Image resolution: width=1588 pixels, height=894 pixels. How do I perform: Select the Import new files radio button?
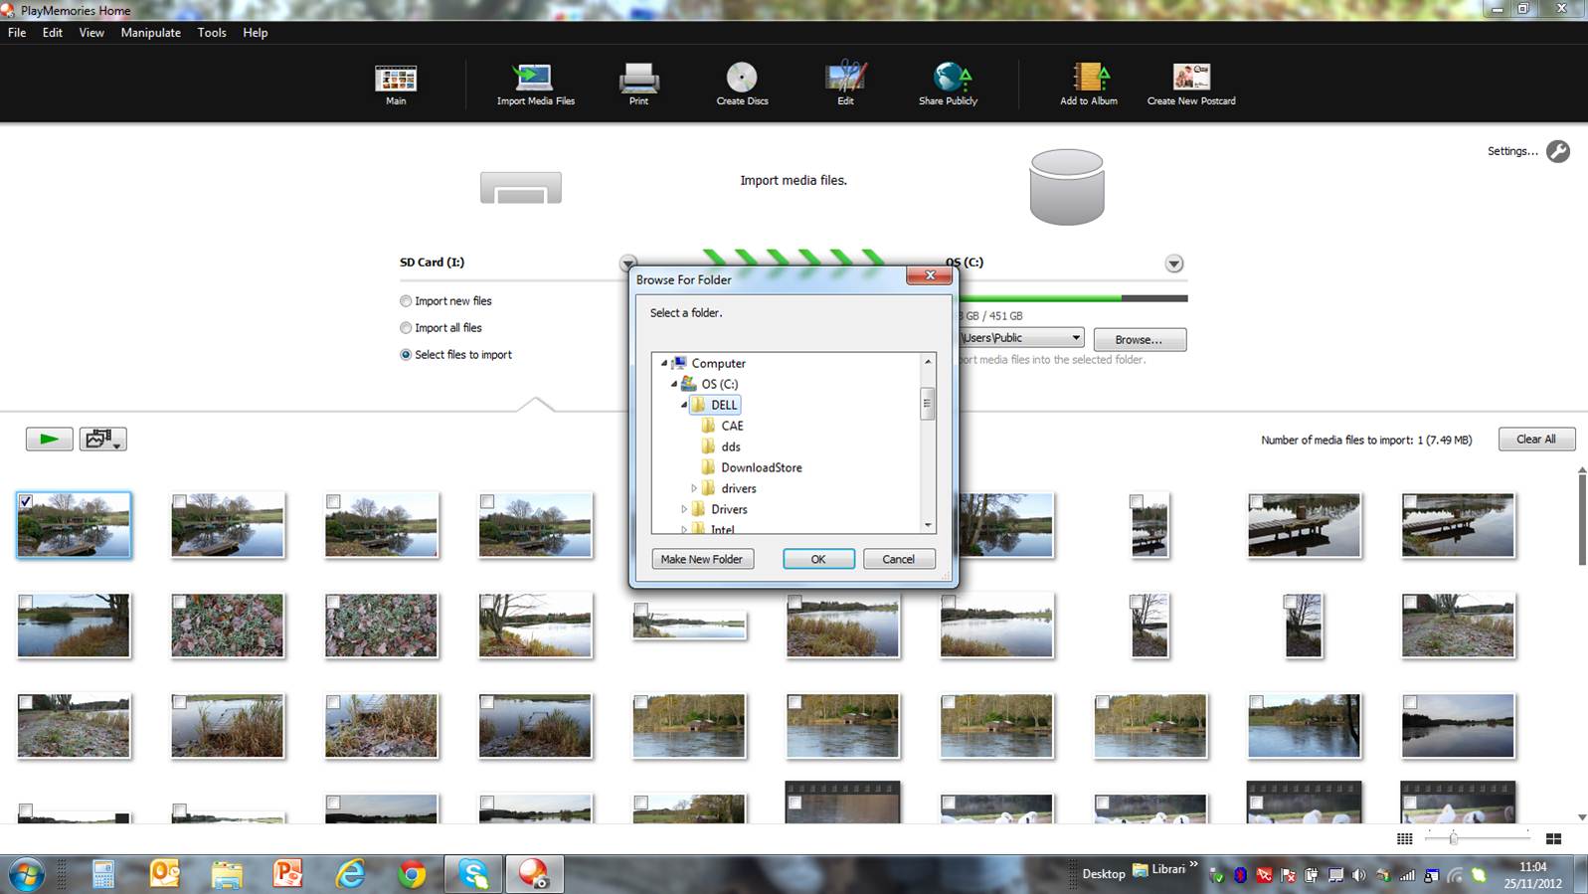406,301
